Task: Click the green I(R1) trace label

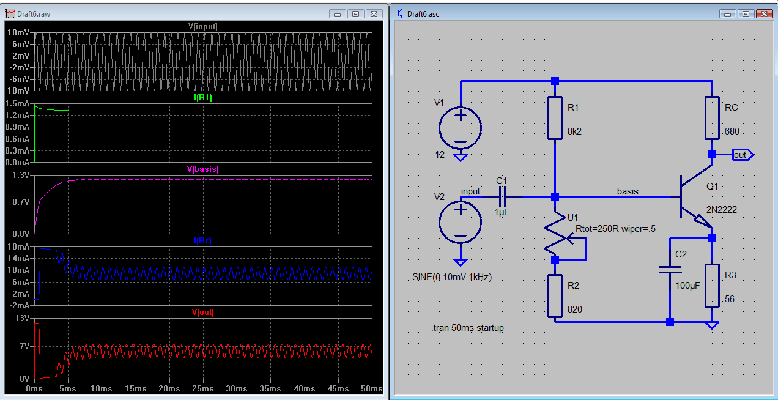Action: (x=202, y=98)
